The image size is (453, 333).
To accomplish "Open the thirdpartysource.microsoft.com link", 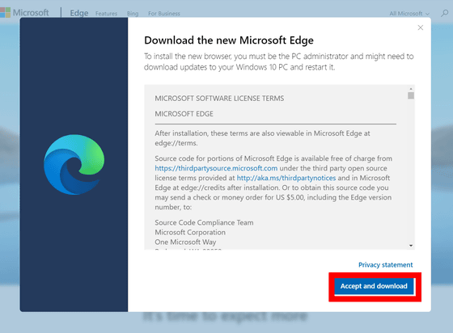I will coord(216,168).
